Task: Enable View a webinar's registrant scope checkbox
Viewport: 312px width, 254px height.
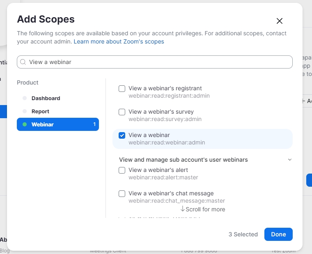Action: [x=122, y=89]
